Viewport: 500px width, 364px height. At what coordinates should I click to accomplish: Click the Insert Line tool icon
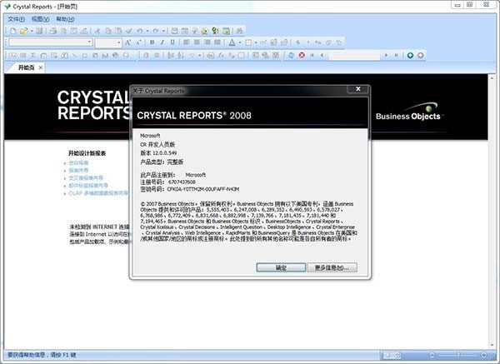[74, 56]
